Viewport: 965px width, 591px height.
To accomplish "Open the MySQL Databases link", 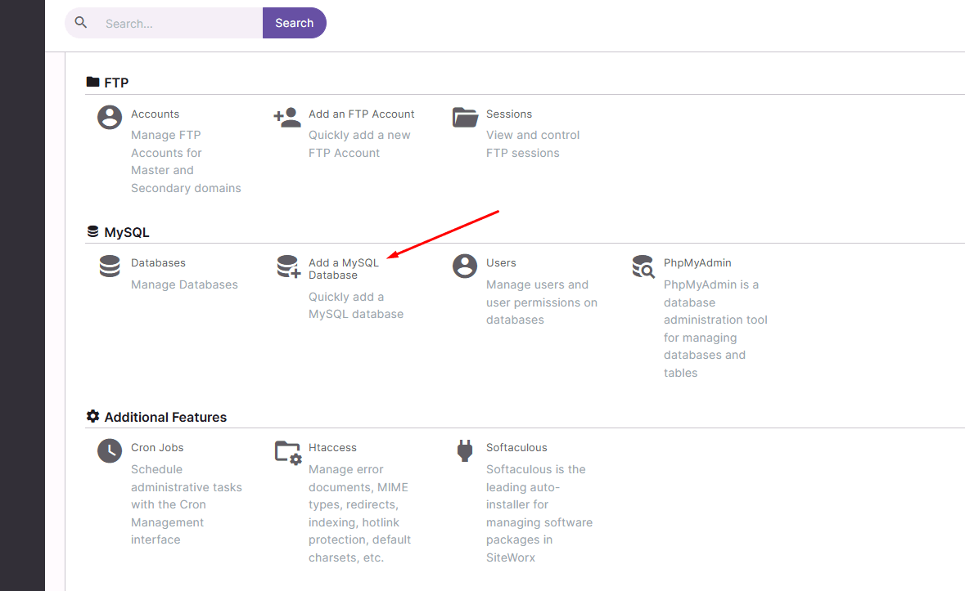I will [x=158, y=263].
